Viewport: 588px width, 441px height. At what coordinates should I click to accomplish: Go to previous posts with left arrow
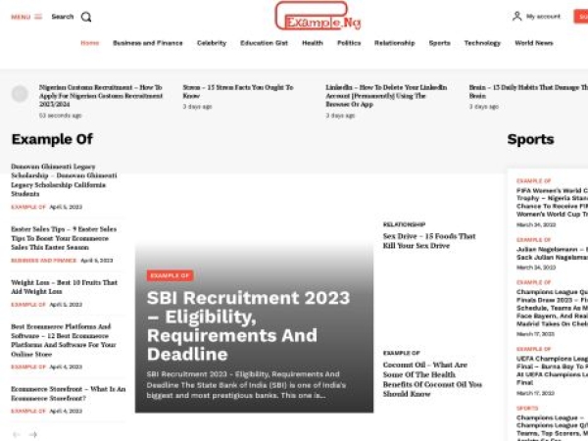tap(17, 434)
